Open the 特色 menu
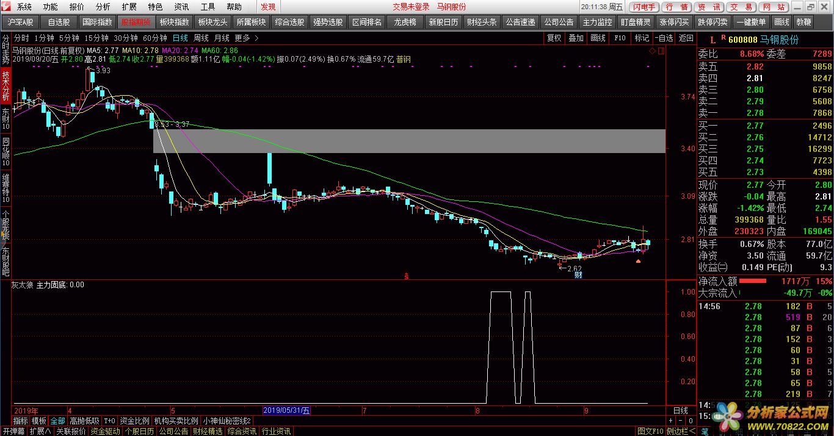834x436 pixels. 155,7
